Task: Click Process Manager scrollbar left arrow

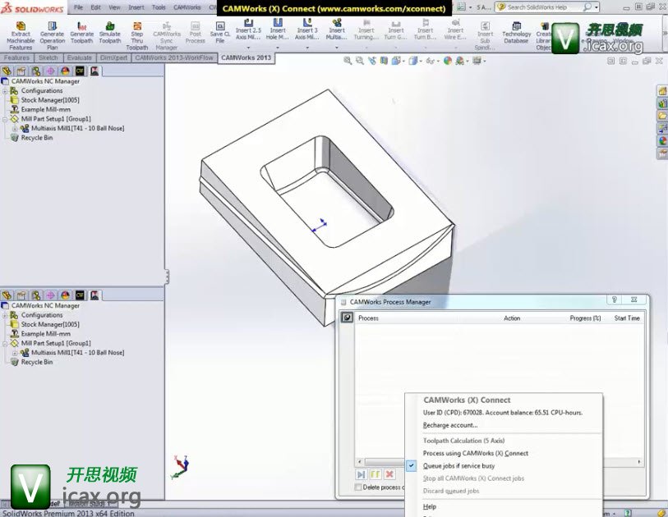Action: pyautogui.click(x=359, y=462)
